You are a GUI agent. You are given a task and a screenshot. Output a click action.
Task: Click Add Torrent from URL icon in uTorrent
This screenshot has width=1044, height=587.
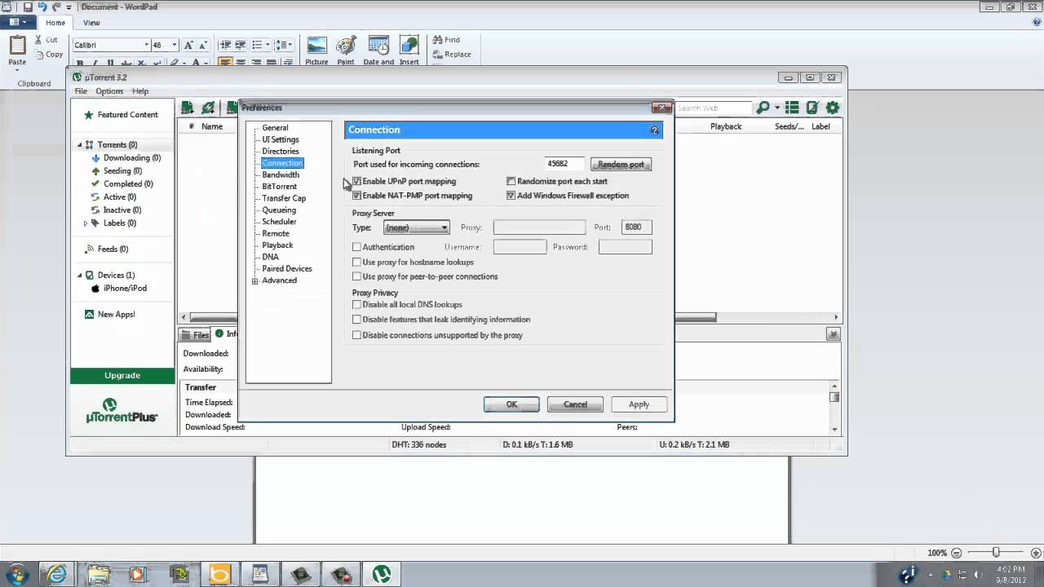pos(208,108)
